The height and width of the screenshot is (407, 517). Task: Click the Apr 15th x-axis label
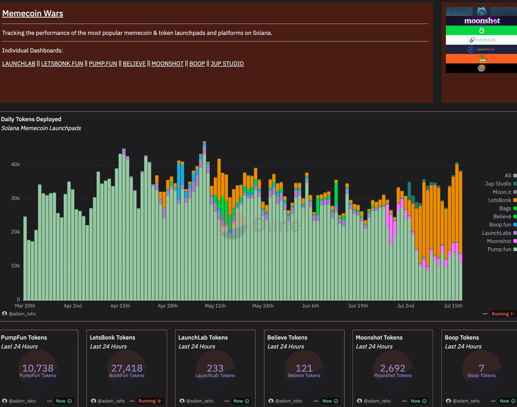[120, 306]
